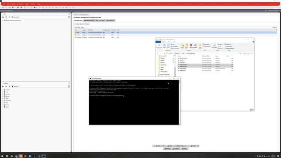Image resolution: width=281 pixels, height=158 pixels.
Task: Expand the My Host node in Nav tree
Action: (x=2, y=21)
